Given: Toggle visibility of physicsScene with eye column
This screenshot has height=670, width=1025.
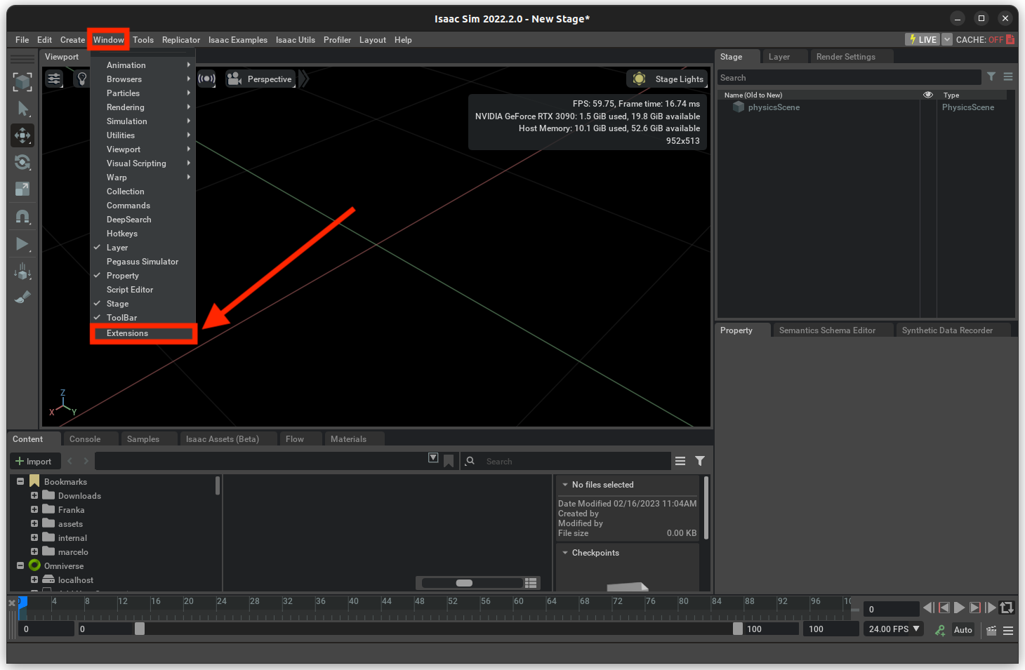Looking at the screenshot, I should click(x=928, y=107).
